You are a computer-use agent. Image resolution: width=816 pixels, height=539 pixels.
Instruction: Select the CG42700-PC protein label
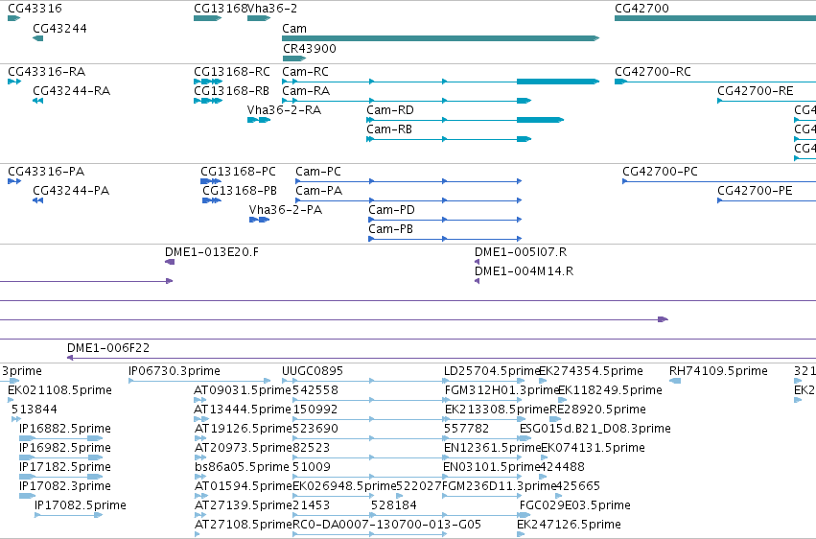661,172
